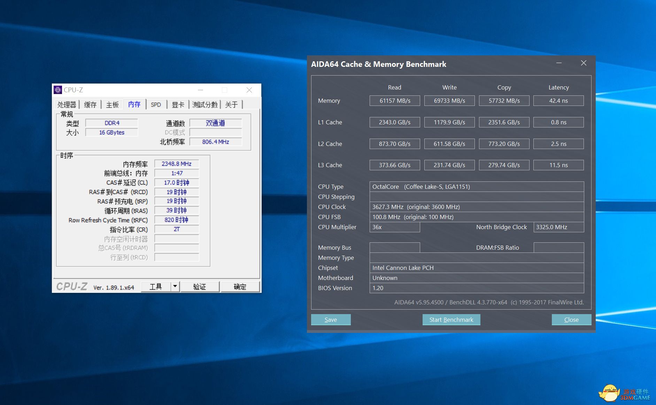The width and height of the screenshot is (656, 405).
Task: Select the Memory Read value 61157 MB/s
Action: click(x=395, y=101)
